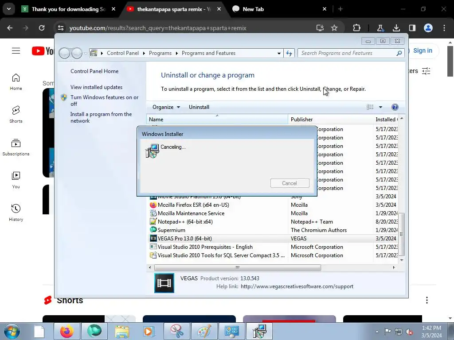This screenshot has width=454, height=340.
Task: Select the Supermium program entry
Action: click(274, 230)
